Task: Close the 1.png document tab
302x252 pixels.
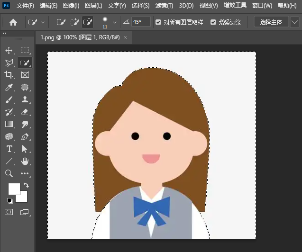Action: tap(125, 37)
